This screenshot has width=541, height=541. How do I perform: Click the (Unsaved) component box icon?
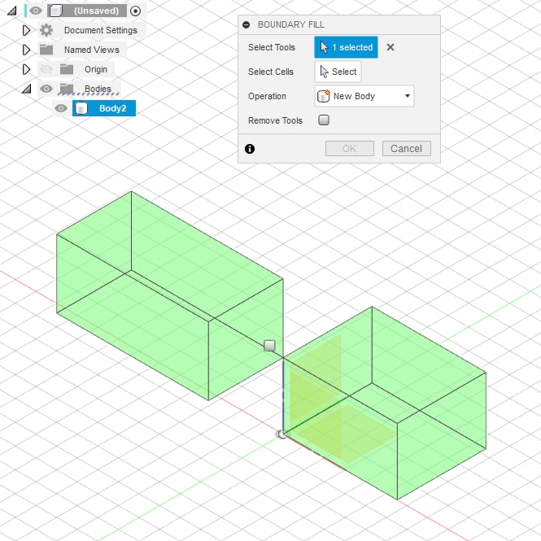coord(55,11)
